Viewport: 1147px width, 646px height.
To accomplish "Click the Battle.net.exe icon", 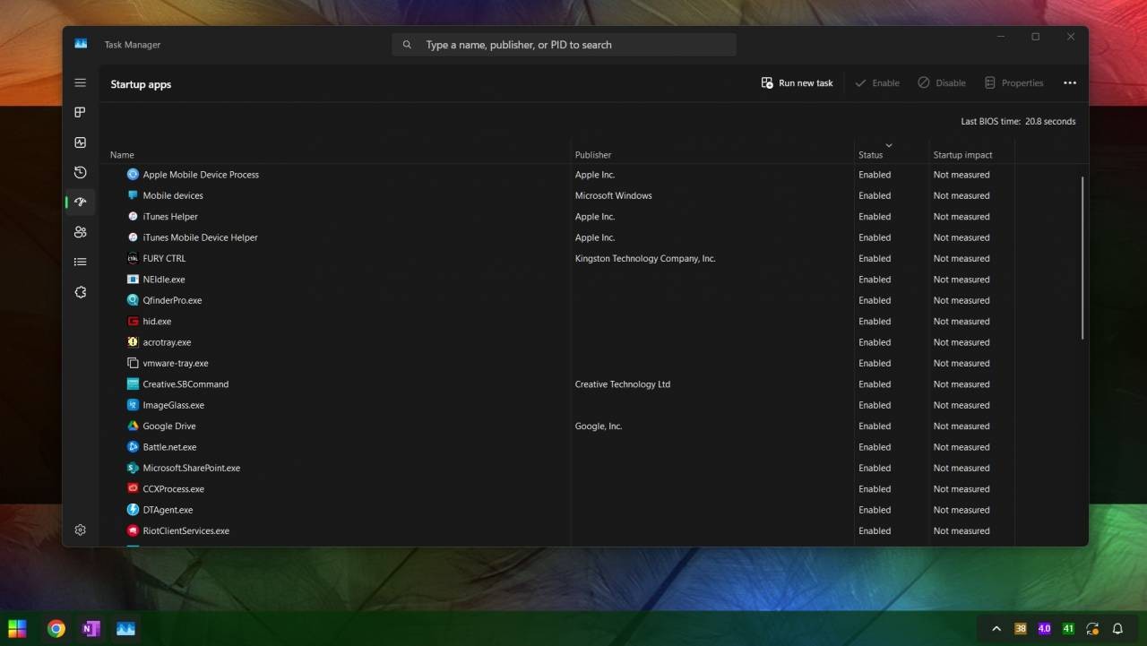I will 133,447.
